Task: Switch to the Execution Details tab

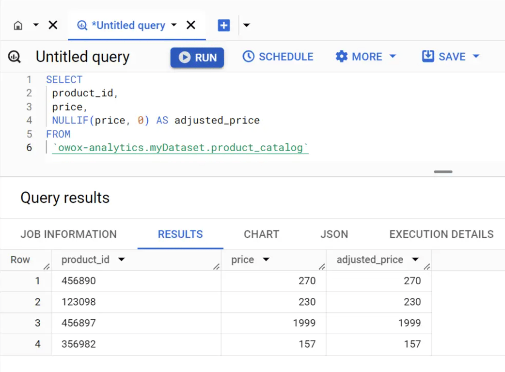Action: click(x=441, y=234)
